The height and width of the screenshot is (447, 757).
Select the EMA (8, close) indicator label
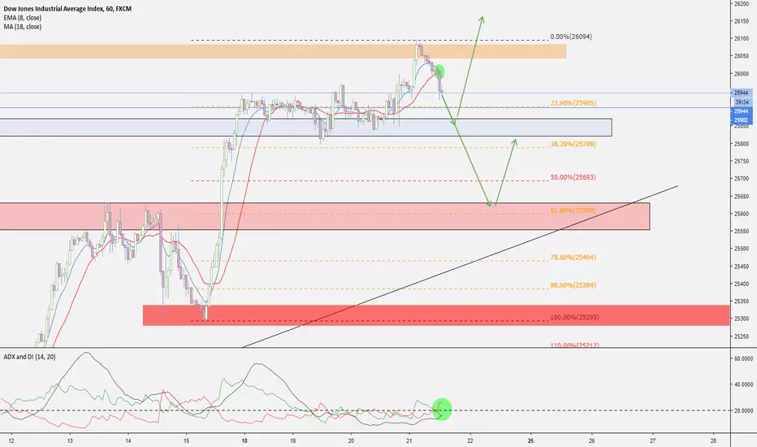coord(23,18)
